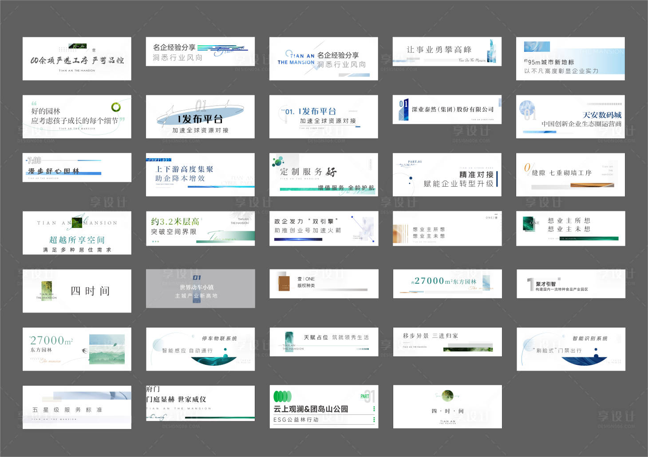Select the '60余项严选工序 严苛品控' banner thumbnail
This screenshot has height=457, width=648.
coord(77,59)
